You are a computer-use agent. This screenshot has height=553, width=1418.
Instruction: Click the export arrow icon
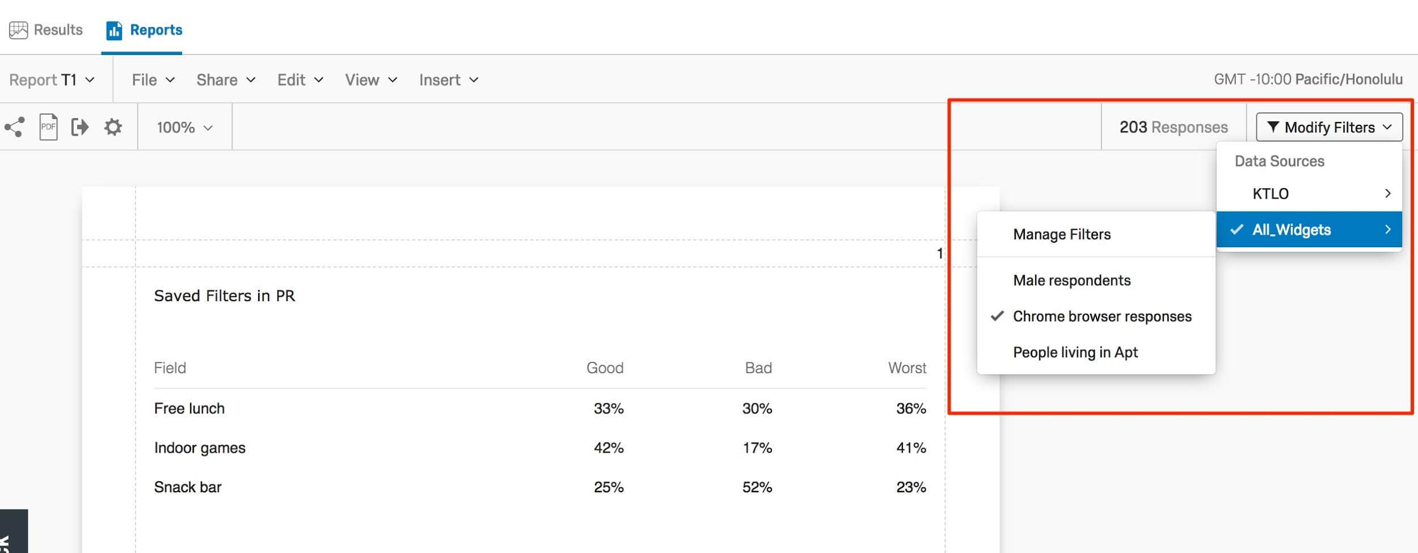click(80, 127)
